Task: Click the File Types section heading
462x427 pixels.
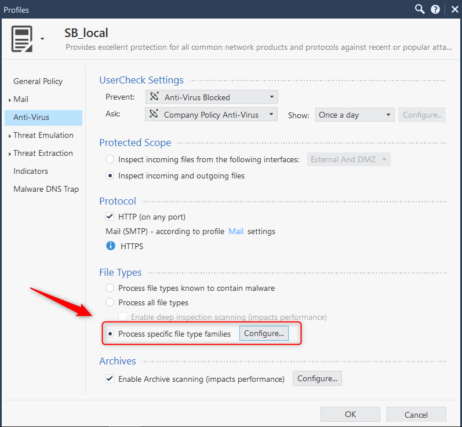Action: point(120,272)
